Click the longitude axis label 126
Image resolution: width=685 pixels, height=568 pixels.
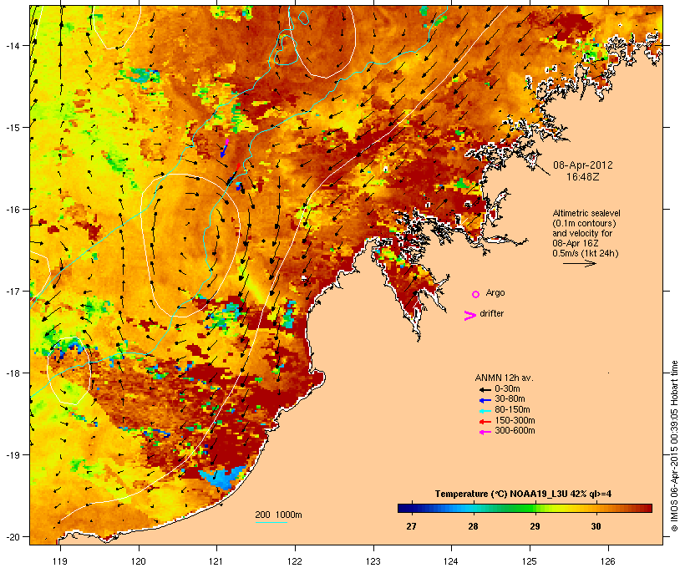(608, 561)
